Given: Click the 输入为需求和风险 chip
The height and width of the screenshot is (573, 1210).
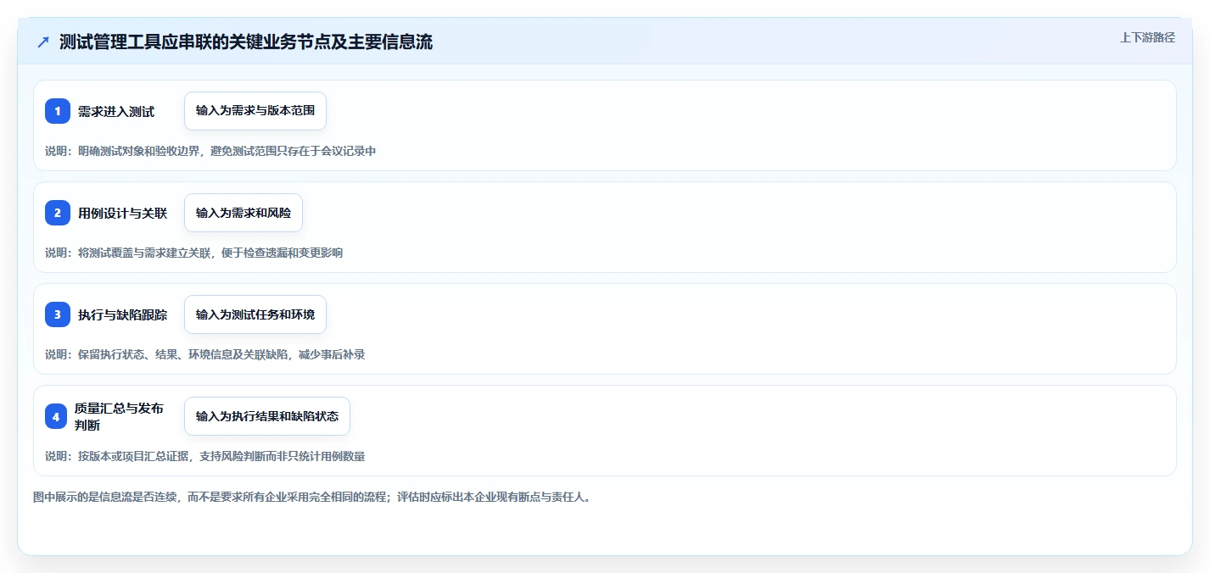Looking at the screenshot, I should pos(244,213).
